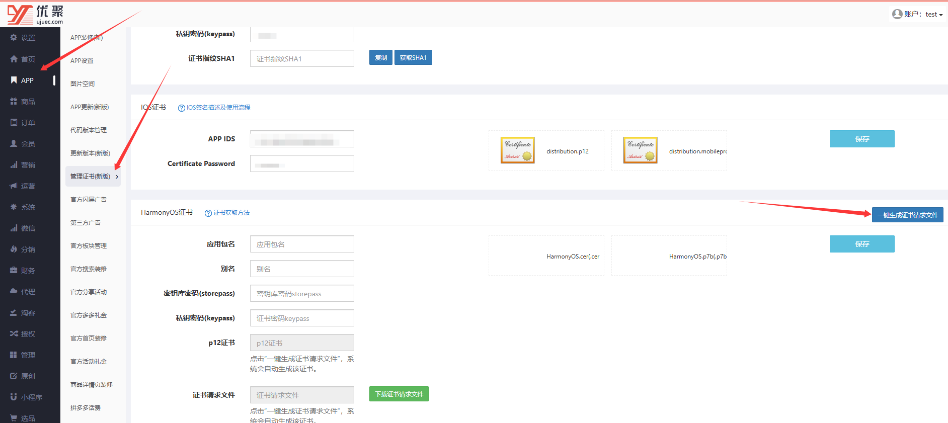Expand 管理证书(新版) chevron arrow

click(117, 177)
